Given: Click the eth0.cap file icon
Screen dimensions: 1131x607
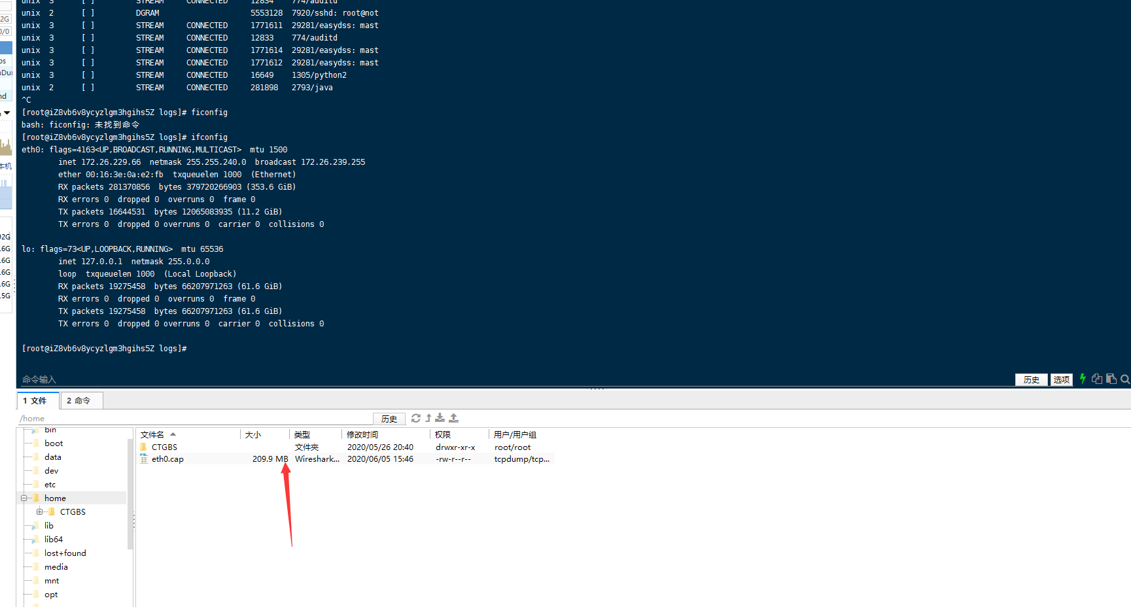Looking at the screenshot, I should click(x=144, y=459).
